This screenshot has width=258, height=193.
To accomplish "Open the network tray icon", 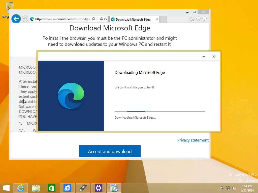I will pos(228,188).
